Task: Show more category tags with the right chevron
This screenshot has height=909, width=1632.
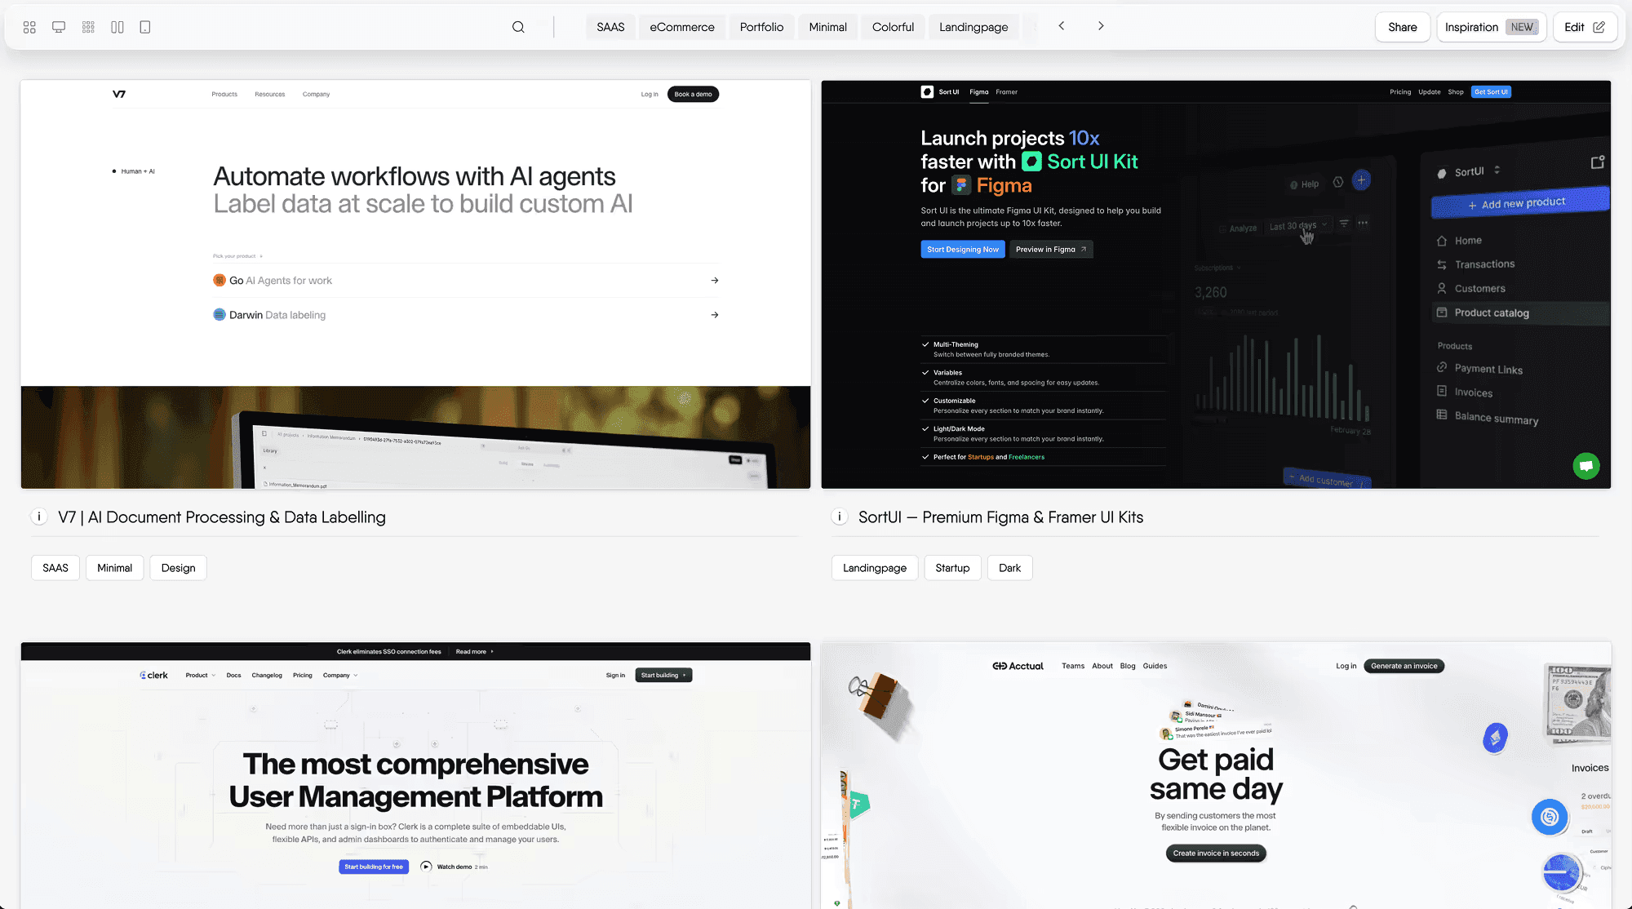Action: [x=1101, y=26]
